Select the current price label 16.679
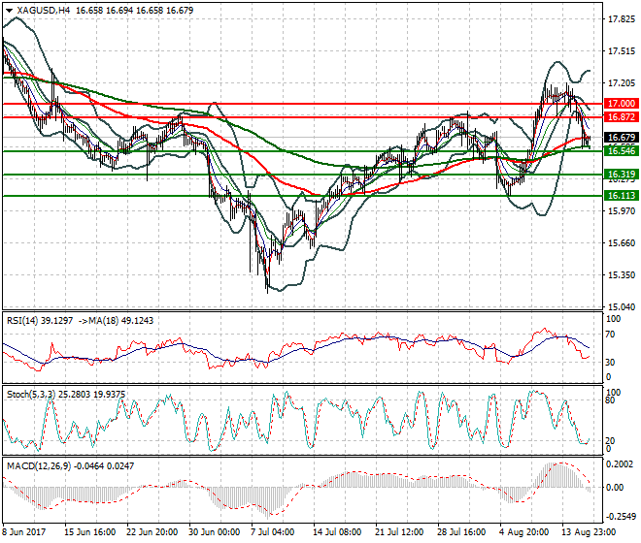Image resolution: width=641 pixels, height=543 pixels. point(621,137)
